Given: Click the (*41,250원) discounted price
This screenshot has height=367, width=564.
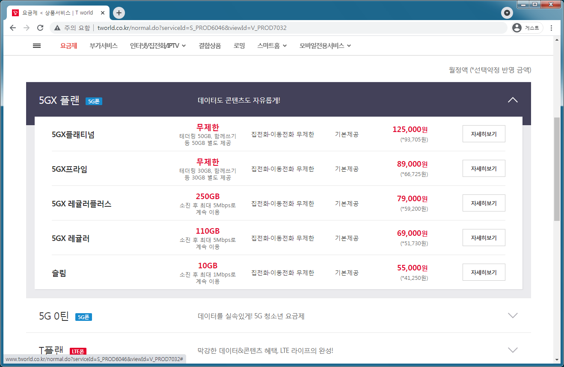Looking at the screenshot, I should pos(414,278).
